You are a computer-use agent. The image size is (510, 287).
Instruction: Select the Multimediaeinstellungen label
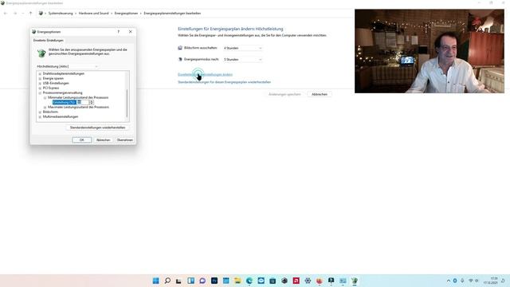tap(61, 117)
